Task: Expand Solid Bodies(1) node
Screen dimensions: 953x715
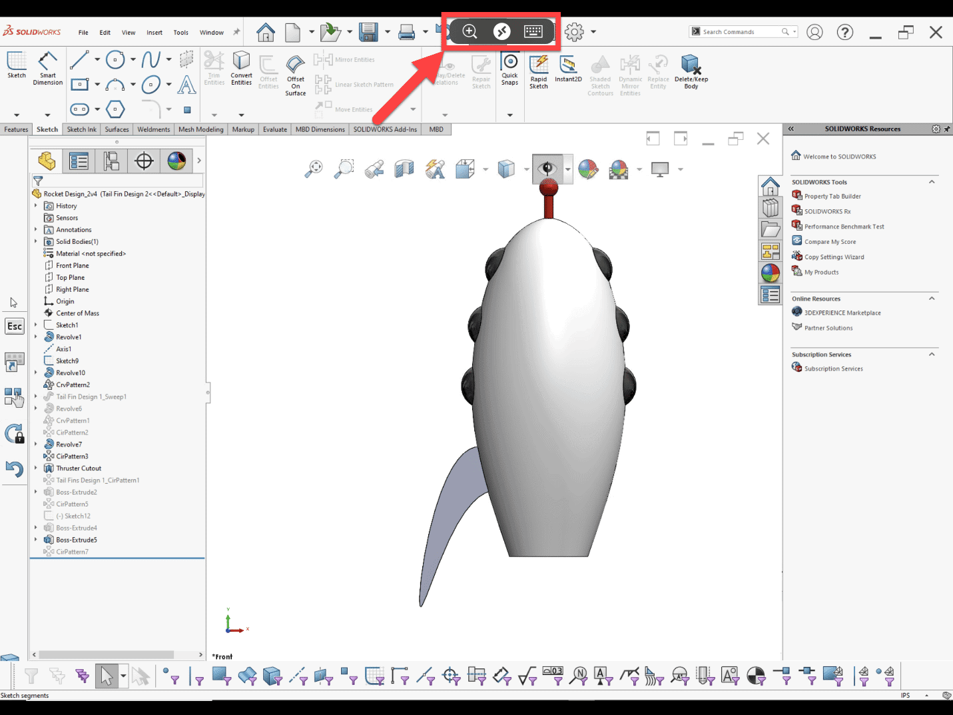Action: pos(35,241)
